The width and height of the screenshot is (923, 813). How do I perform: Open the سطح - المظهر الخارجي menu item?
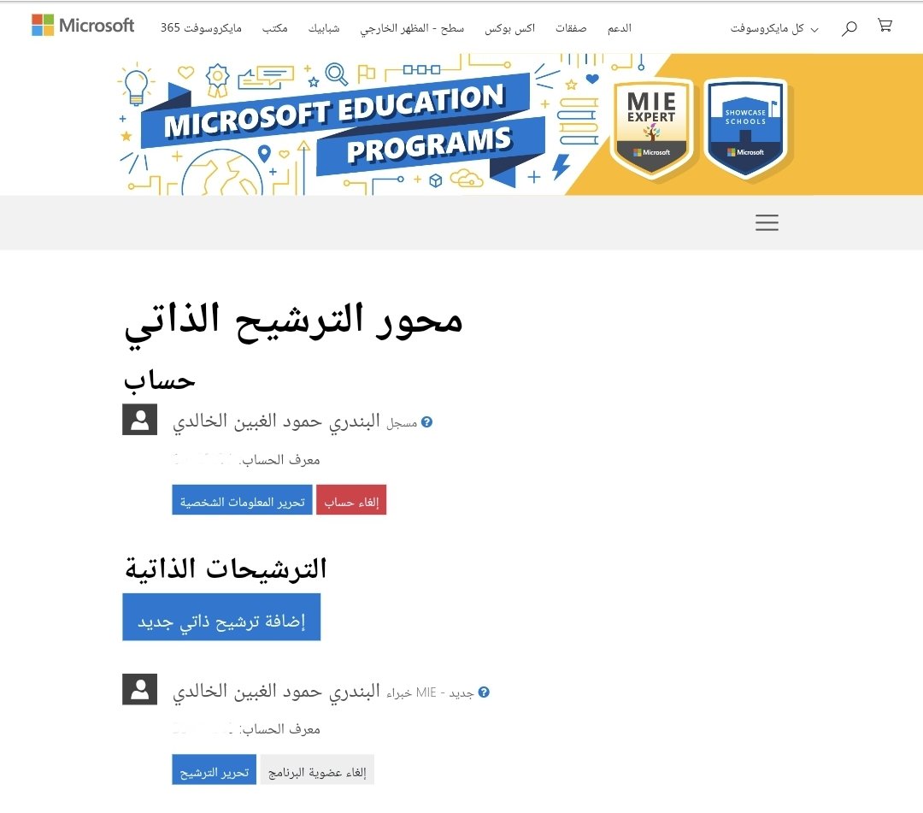tap(412, 28)
